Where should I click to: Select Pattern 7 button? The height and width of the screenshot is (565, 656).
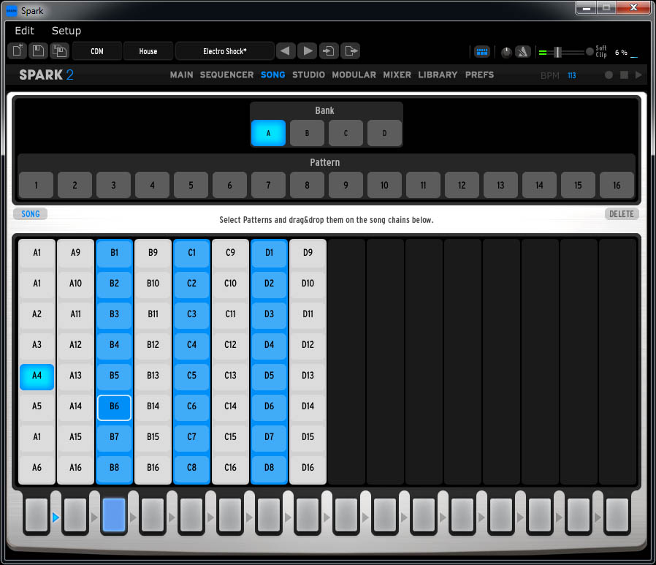click(268, 186)
